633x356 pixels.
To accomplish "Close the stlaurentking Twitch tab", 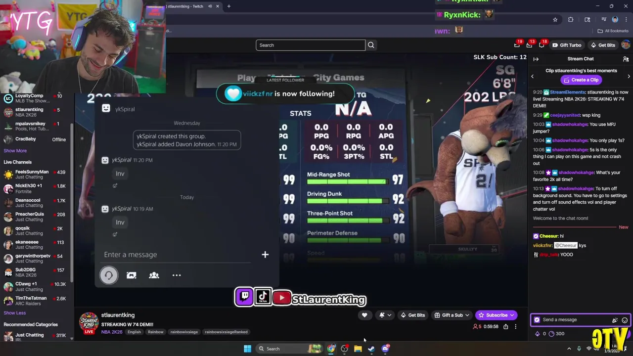I will point(217,6).
